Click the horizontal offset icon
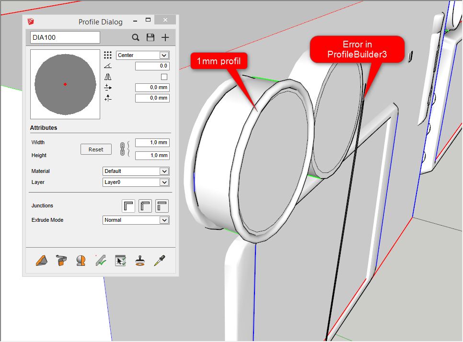The width and height of the screenshot is (463, 342). (108, 87)
